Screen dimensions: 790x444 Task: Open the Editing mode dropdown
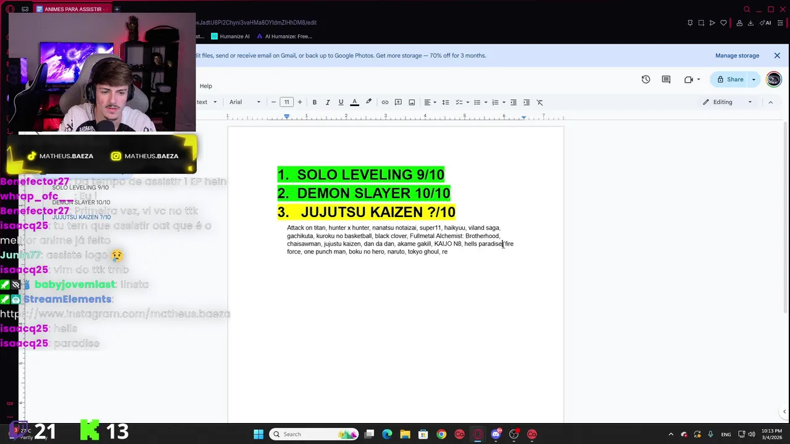coord(728,102)
